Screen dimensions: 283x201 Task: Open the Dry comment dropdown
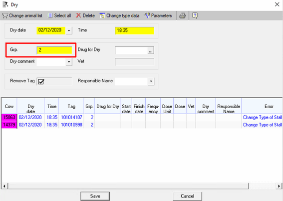click(69, 62)
